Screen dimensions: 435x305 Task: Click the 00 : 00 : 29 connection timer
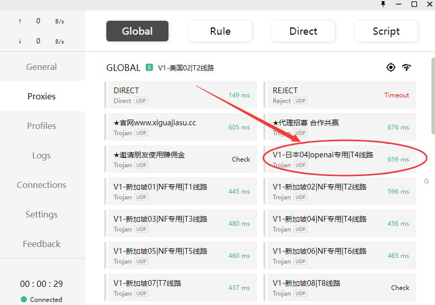(41, 284)
